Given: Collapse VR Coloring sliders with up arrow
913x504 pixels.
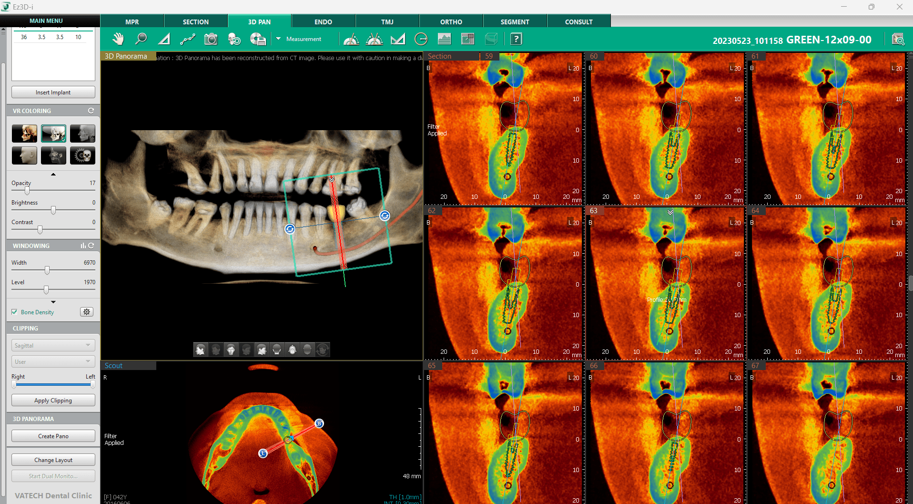Looking at the screenshot, I should 53,175.
